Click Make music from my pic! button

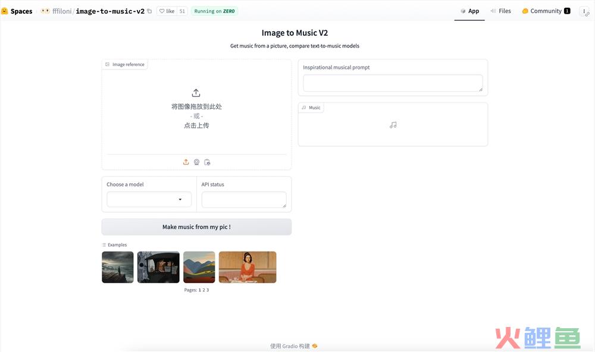click(x=196, y=227)
